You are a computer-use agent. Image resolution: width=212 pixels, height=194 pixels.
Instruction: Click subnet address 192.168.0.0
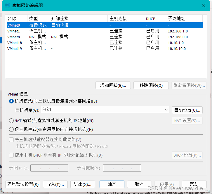point(178,37)
